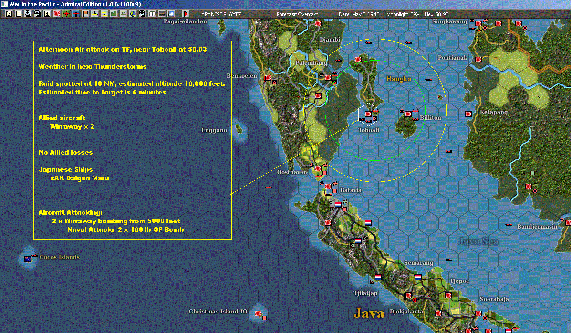Screen dimensions: 571x333
Task: Click the Tjepoe label
Action: tap(459, 281)
